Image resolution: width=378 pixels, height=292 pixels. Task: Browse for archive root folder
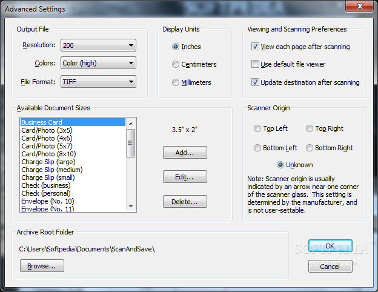[42, 266]
